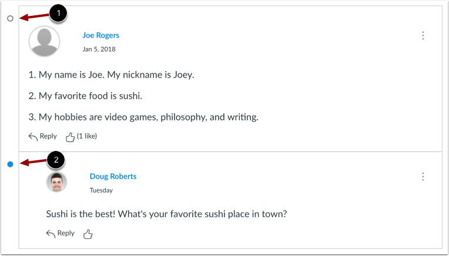Click the Reply text under Doug Roberts' message
This screenshot has height=256, width=449.
[x=66, y=233]
